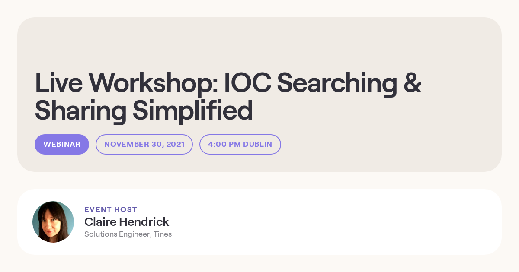Click the purple WEBINAR badge
519x272 pixels.
click(62, 144)
